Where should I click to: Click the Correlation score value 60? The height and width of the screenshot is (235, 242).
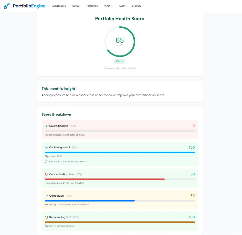point(193,196)
